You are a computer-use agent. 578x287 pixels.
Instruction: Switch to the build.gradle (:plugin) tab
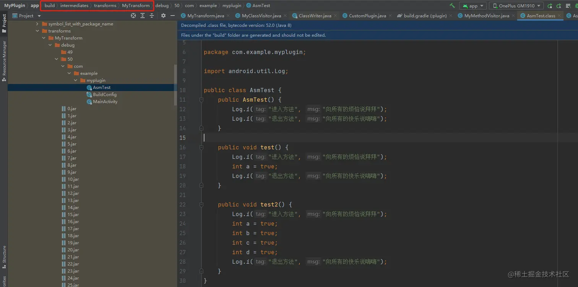tap(425, 16)
